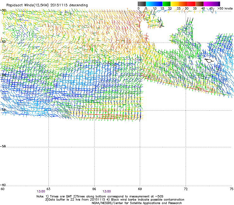Screen dimensions: 234x205
Task: Click the 13:00 time label beside longitude 63
Action: 41,191
